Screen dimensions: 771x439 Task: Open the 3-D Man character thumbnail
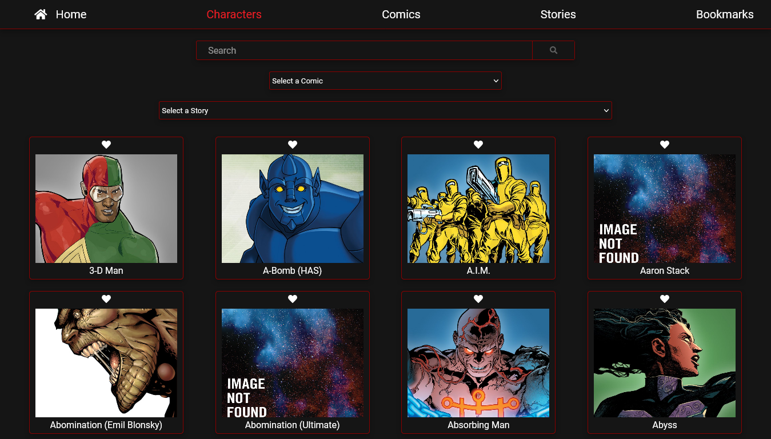(x=106, y=208)
